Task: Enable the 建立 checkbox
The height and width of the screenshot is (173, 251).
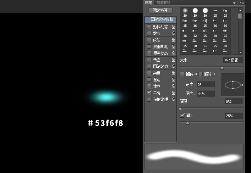Action: (x=149, y=86)
